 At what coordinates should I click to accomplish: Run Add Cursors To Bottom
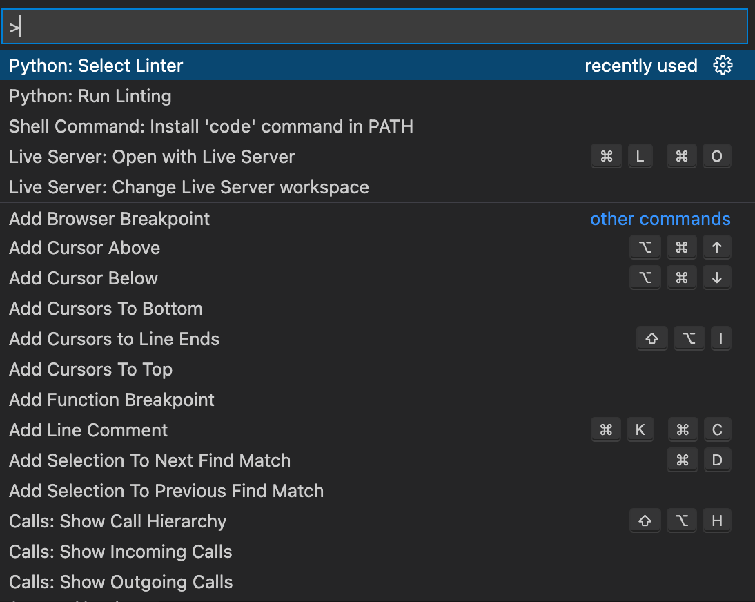coord(377,308)
